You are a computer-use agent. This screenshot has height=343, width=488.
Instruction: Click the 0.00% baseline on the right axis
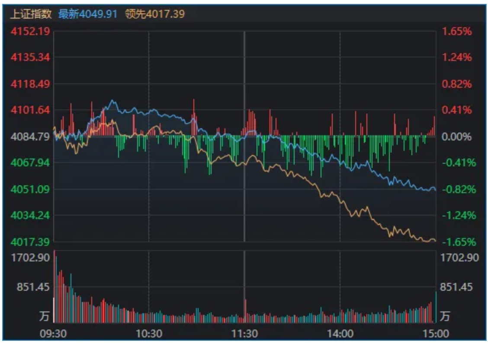click(456, 137)
